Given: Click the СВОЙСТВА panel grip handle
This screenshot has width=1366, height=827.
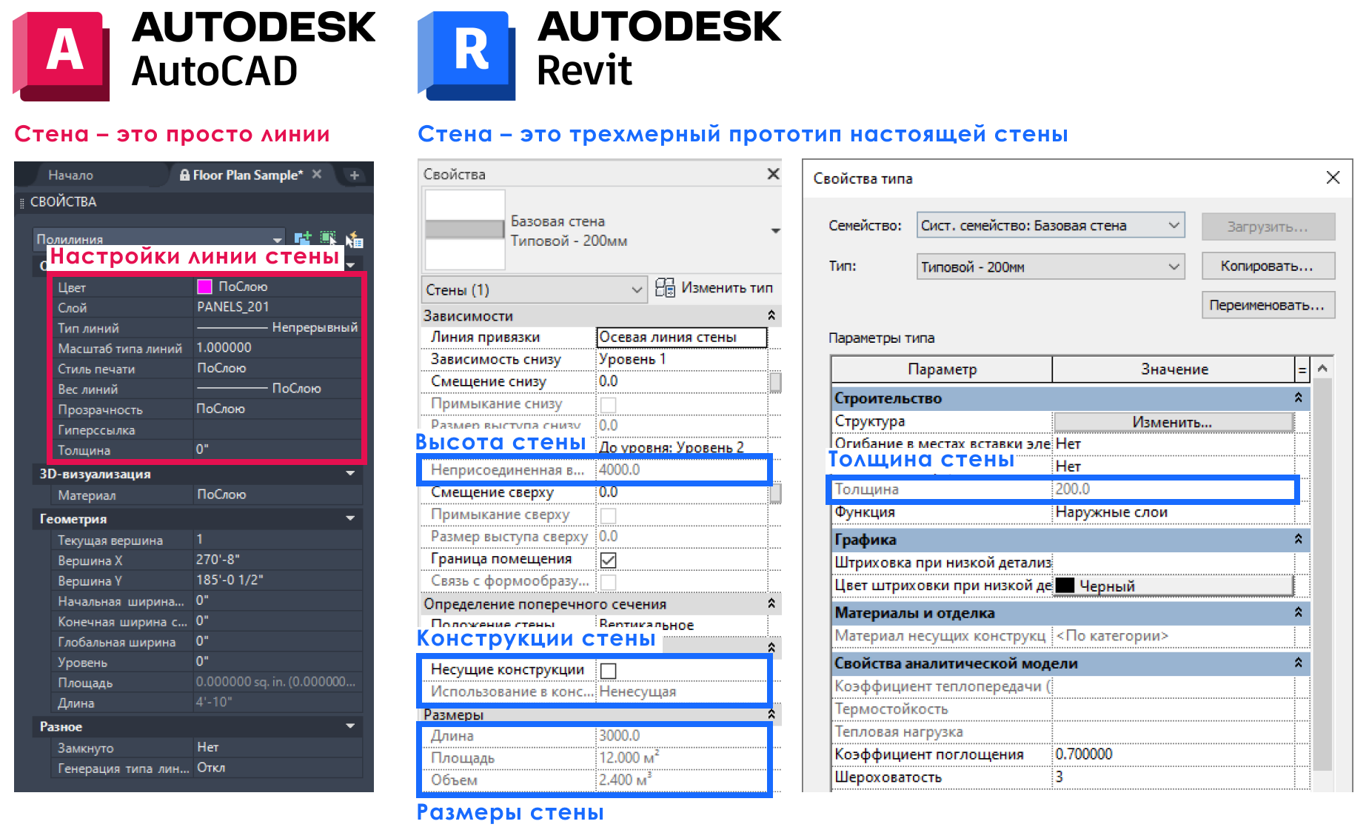Looking at the screenshot, I should point(21,202).
